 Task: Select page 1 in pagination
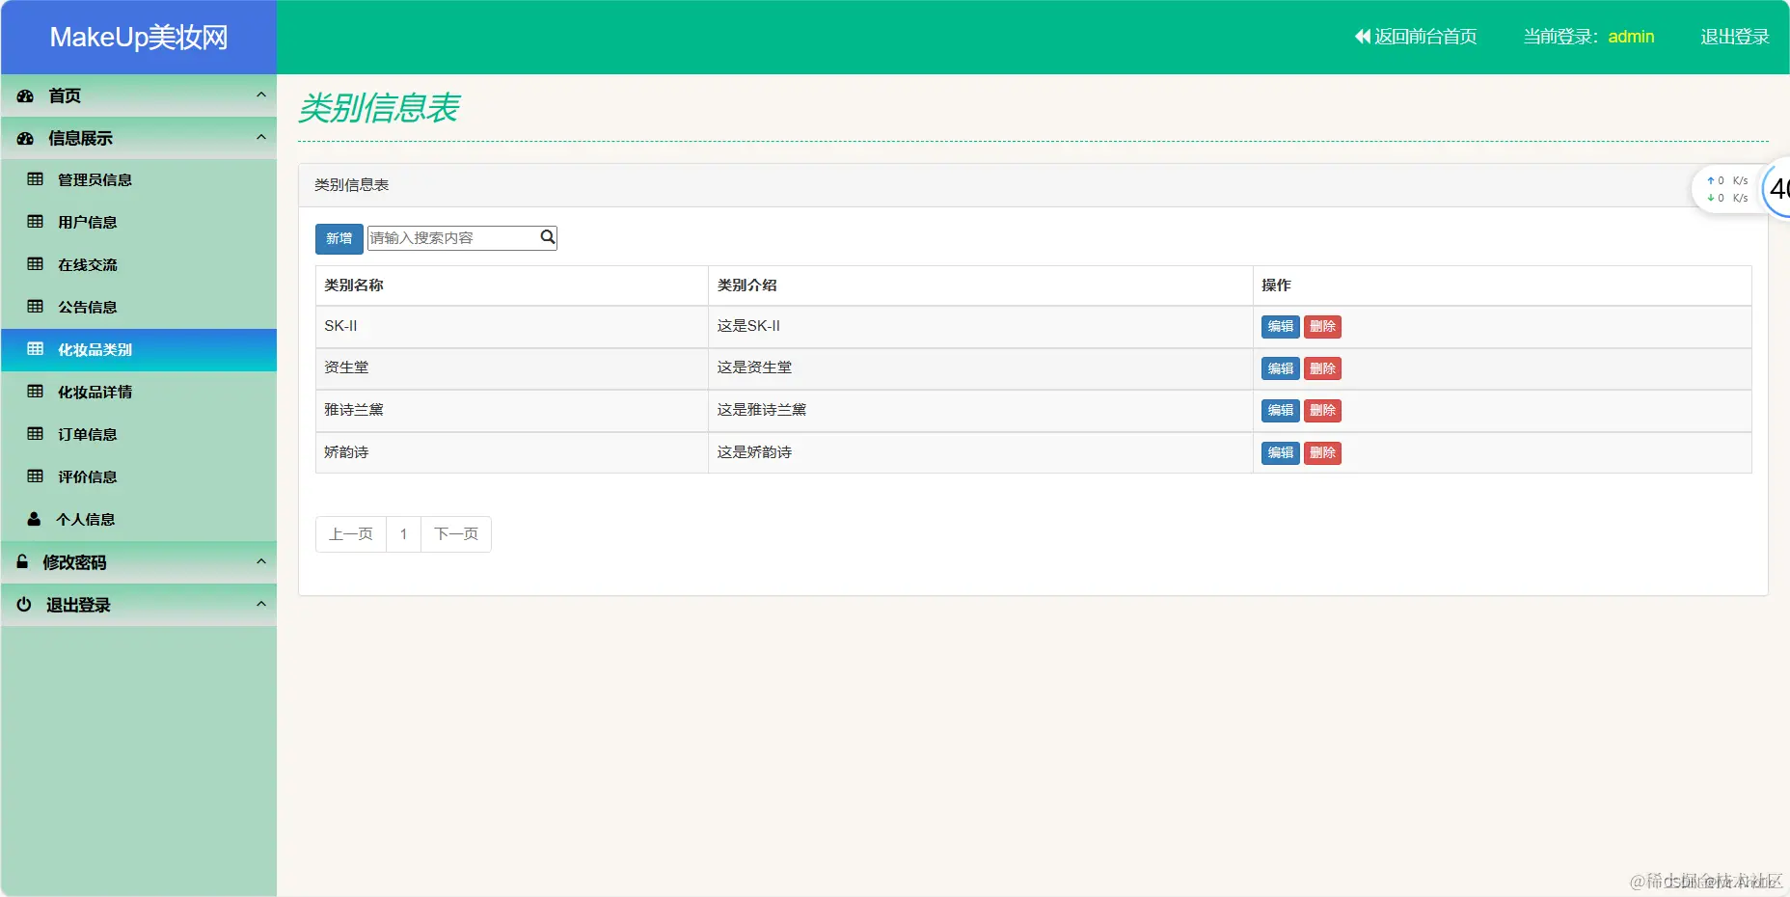[403, 534]
